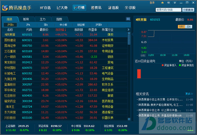The width and height of the screenshot is (197, 135).
Task: Select the 川仪股份 stock row
Action: pyautogui.click(x=65, y=118)
